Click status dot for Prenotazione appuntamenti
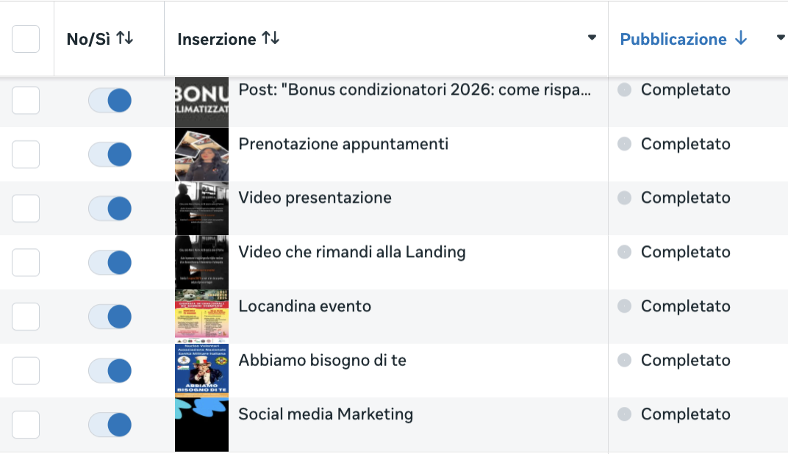This screenshot has width=788, height=454. tap(624, 144)
